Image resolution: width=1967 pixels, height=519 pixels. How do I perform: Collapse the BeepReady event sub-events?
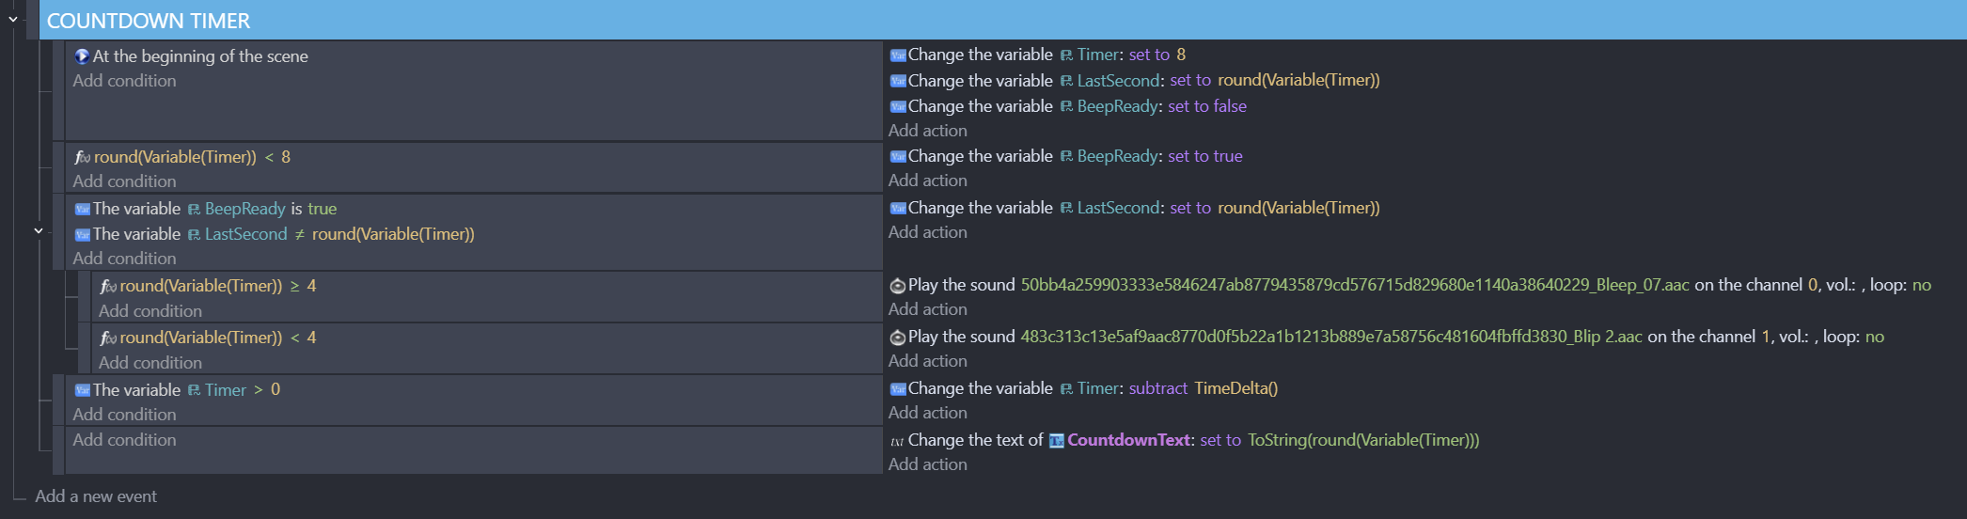[x=39, y=230]
